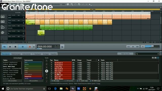
Task: Switch to the Inspektor tab
Action: pyautogui.click(x=54, y=54)
